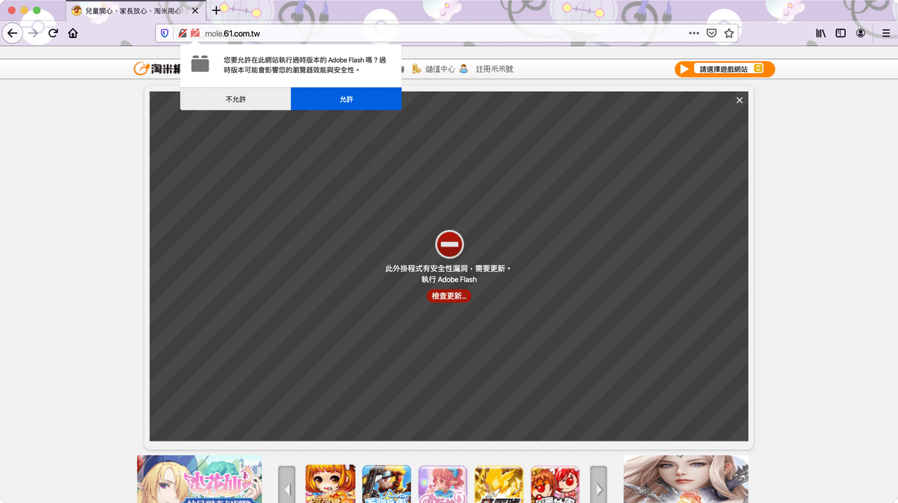This screenshot has width=898, height=503.
Task: Click the 淘米網 logo
Action: 157,69
